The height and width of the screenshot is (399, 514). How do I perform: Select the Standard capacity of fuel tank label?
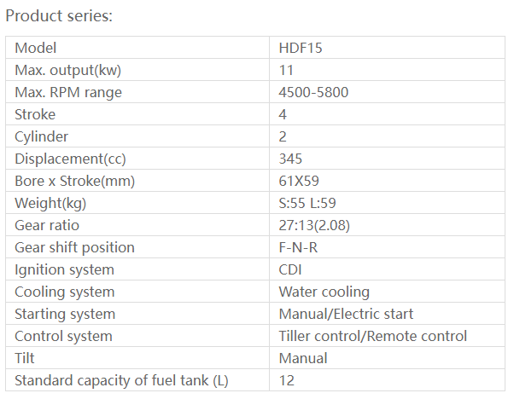122,380
